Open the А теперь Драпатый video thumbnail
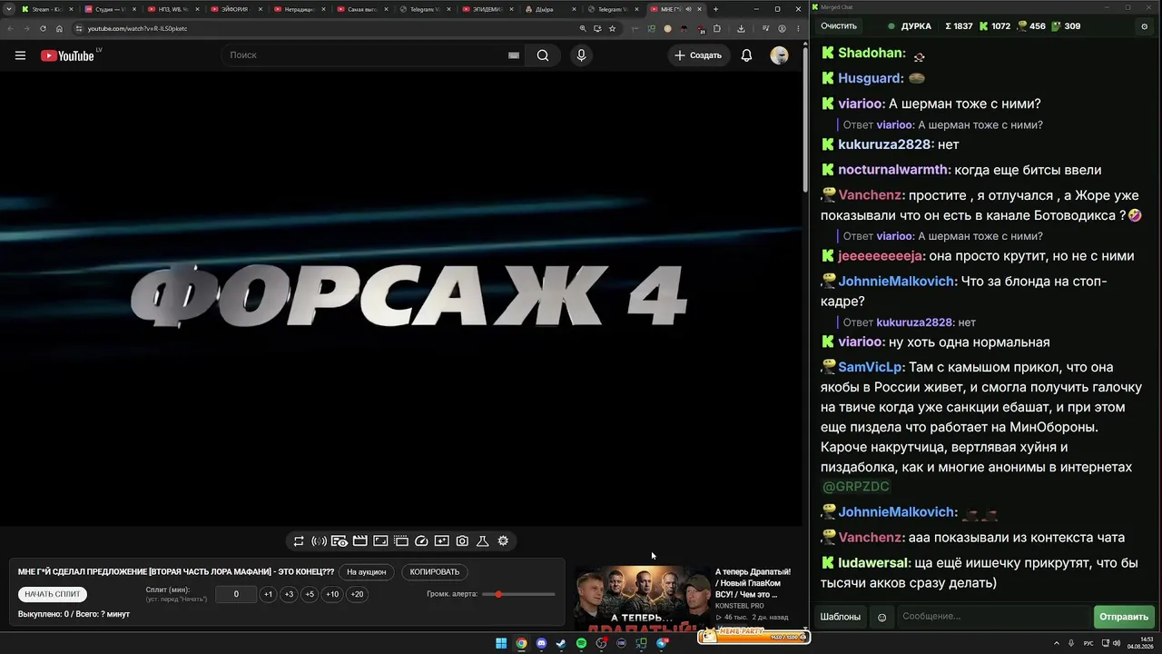Screen dimensions: 1162x654 click(x=643, y=598)
